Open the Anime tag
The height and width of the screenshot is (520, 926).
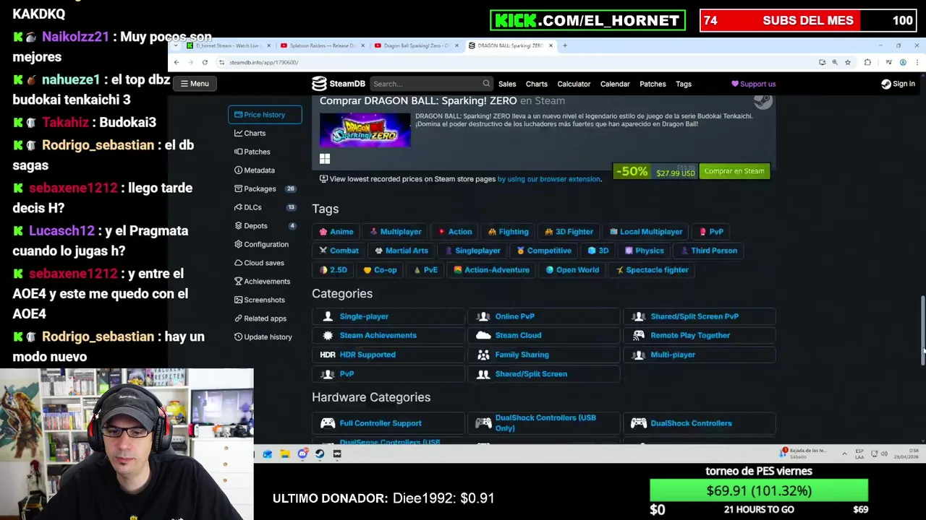tap(336, 232)
